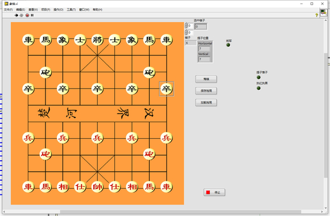Select the black general 將 piece

(97, 40)
